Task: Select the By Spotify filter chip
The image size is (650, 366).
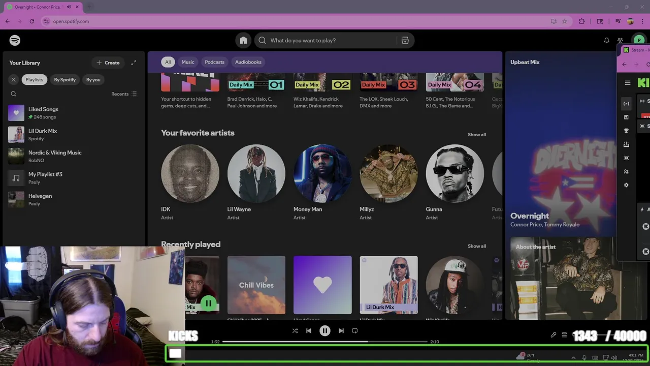Action: [65, 79]
